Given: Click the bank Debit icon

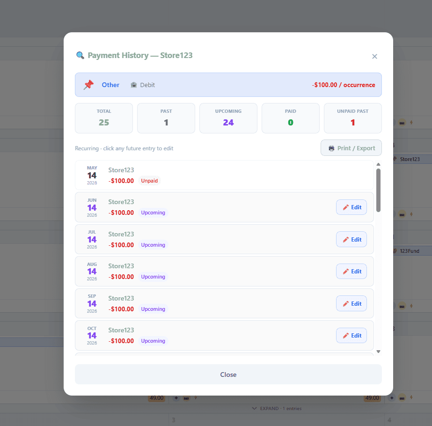Looking at the screenshot, I should [x=133, y=85].
